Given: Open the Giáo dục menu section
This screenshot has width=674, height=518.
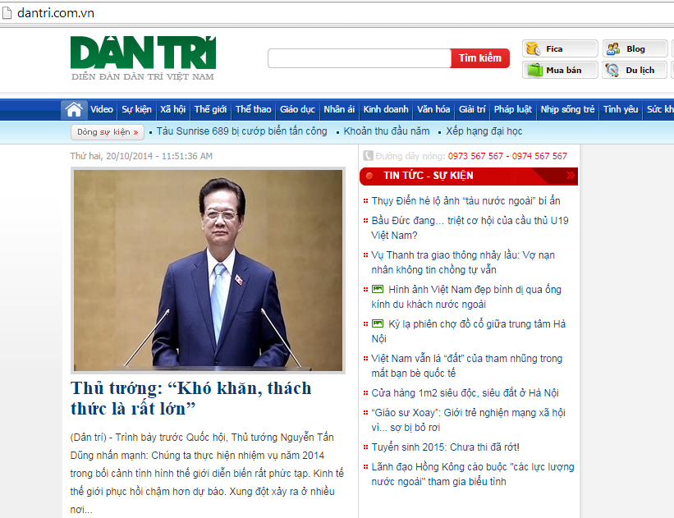Looking at the screenshot, I should tap(297, 109).
